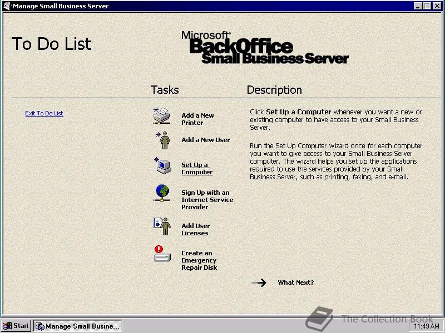The width and height of the screenshot is (445, 333).
Task: Close the Manage Small Business Server window
Action: tap(437, 6)
